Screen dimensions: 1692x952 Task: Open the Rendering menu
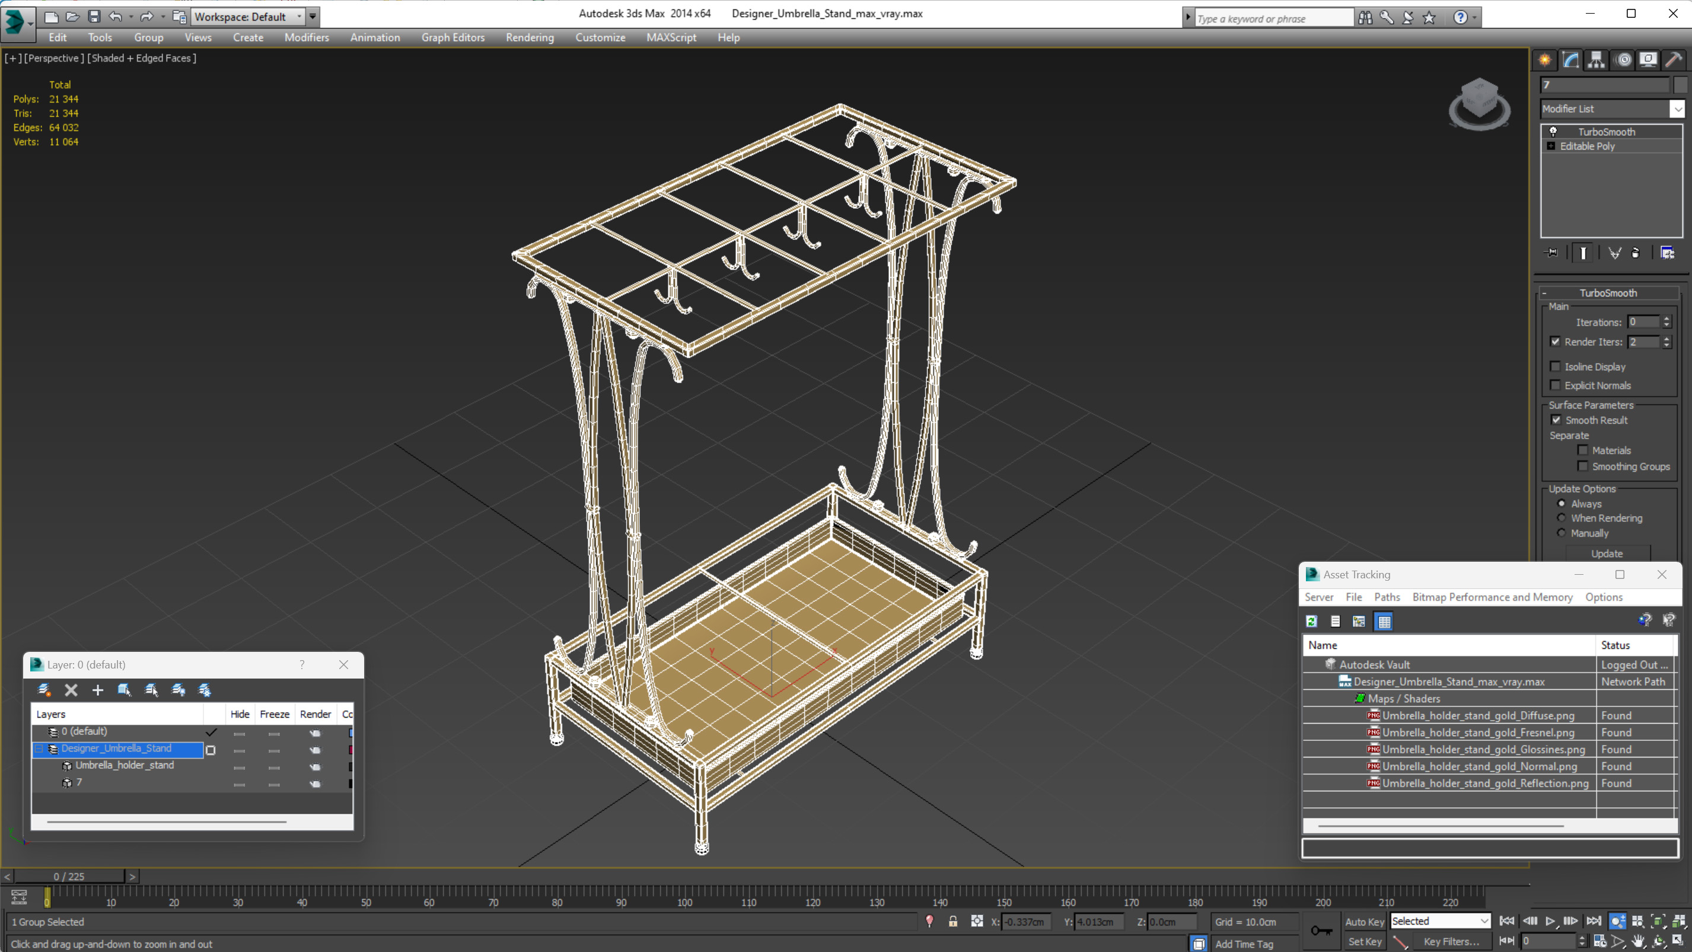530,37
